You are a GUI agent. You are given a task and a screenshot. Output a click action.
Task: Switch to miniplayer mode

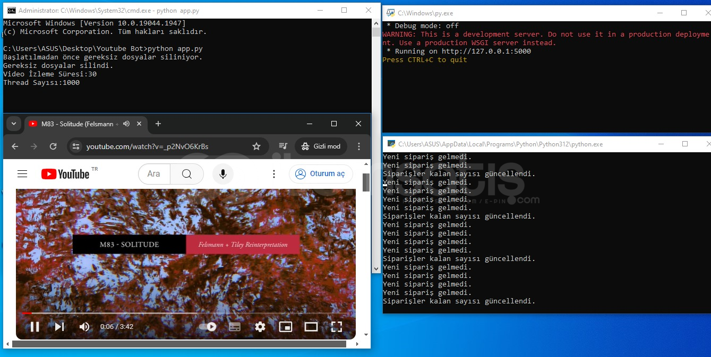pyautogui.click(x=286, y=327)
